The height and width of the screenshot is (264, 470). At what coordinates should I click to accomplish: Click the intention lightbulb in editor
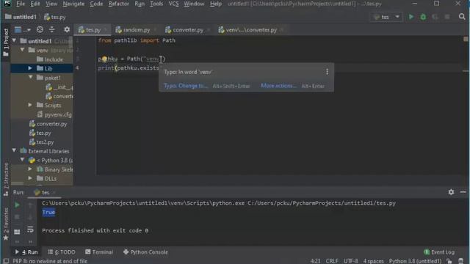(104, 59)
